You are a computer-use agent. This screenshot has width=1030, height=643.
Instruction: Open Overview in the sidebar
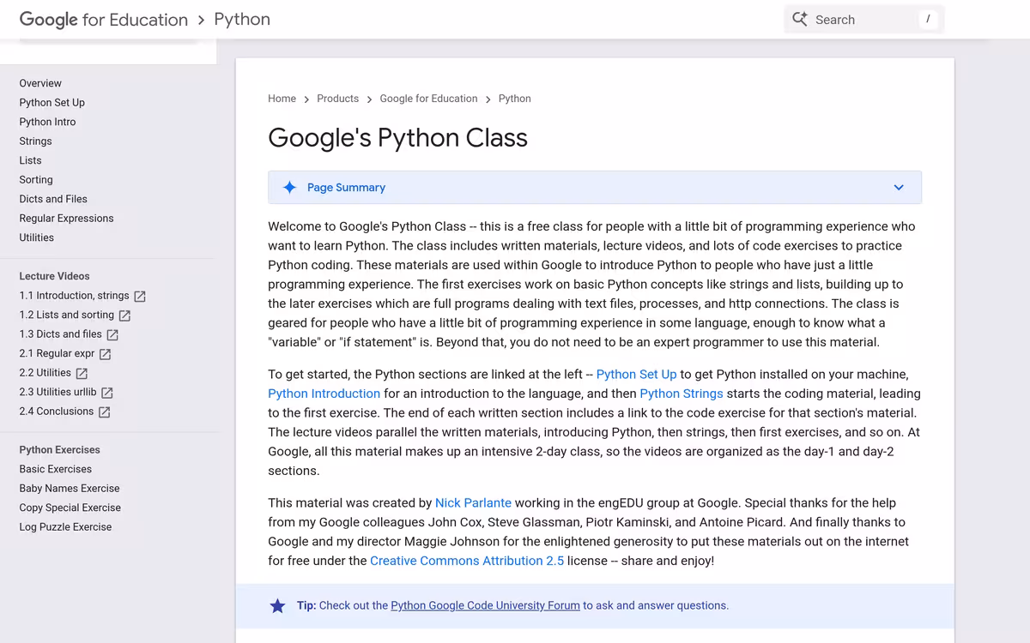(40, 83)
